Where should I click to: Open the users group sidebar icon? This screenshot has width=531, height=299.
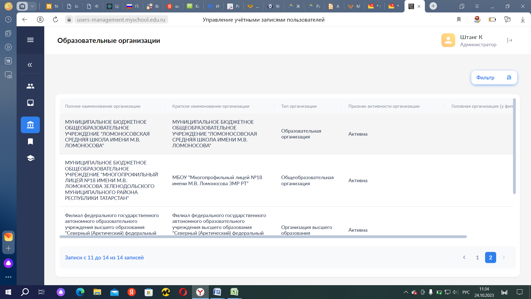pos(30,86)
